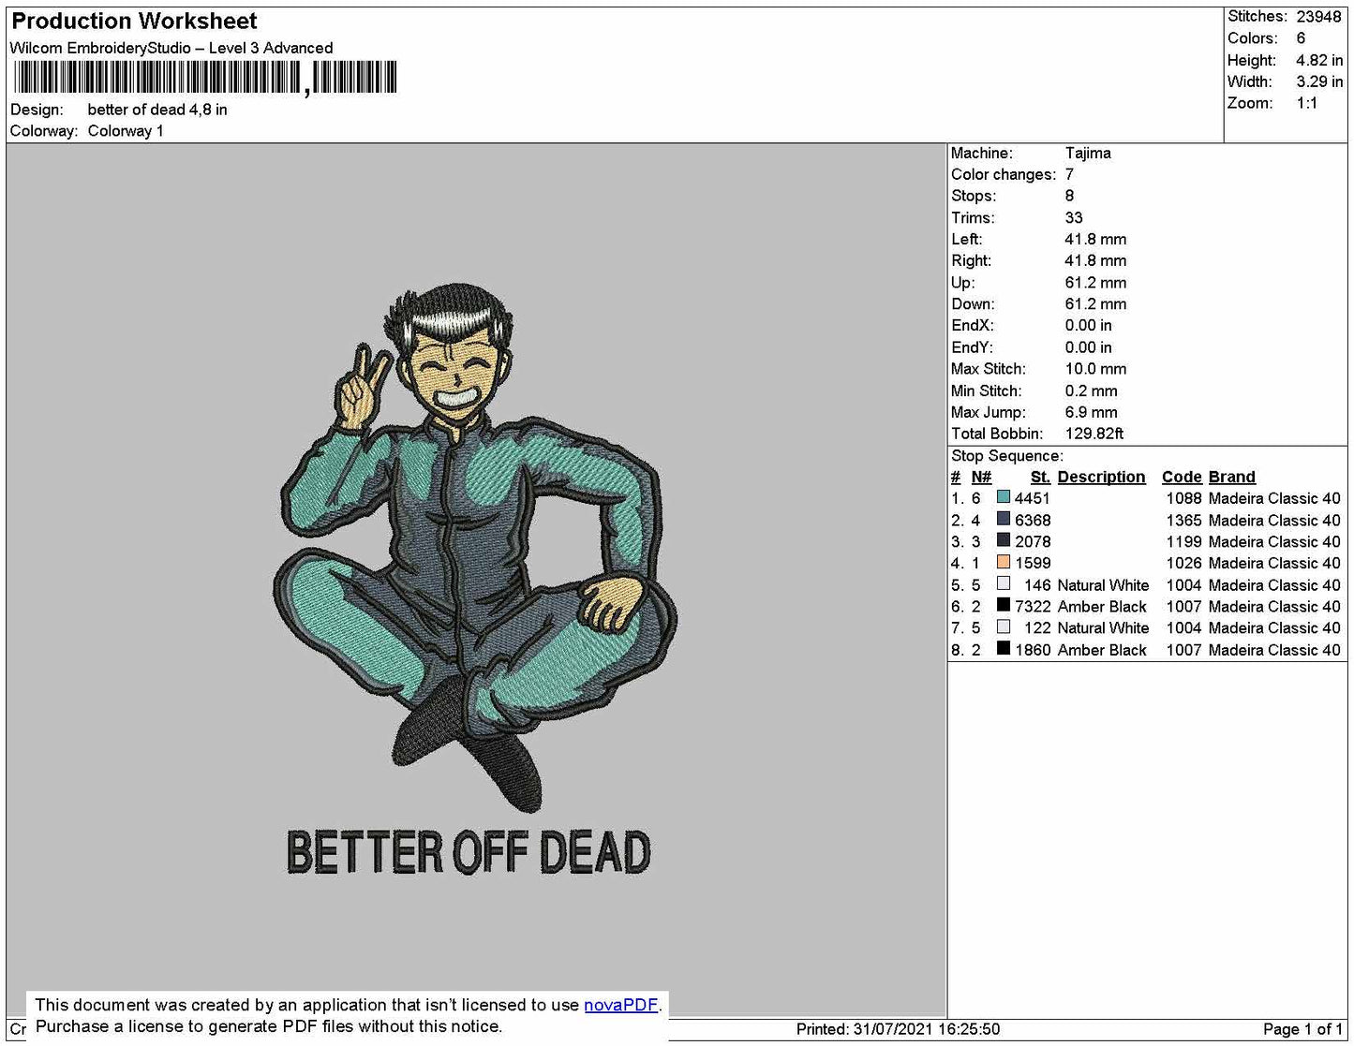Click 'Amber Black' in stop row 6
1354x1046 pixels.
click(x=1102, y=607)
